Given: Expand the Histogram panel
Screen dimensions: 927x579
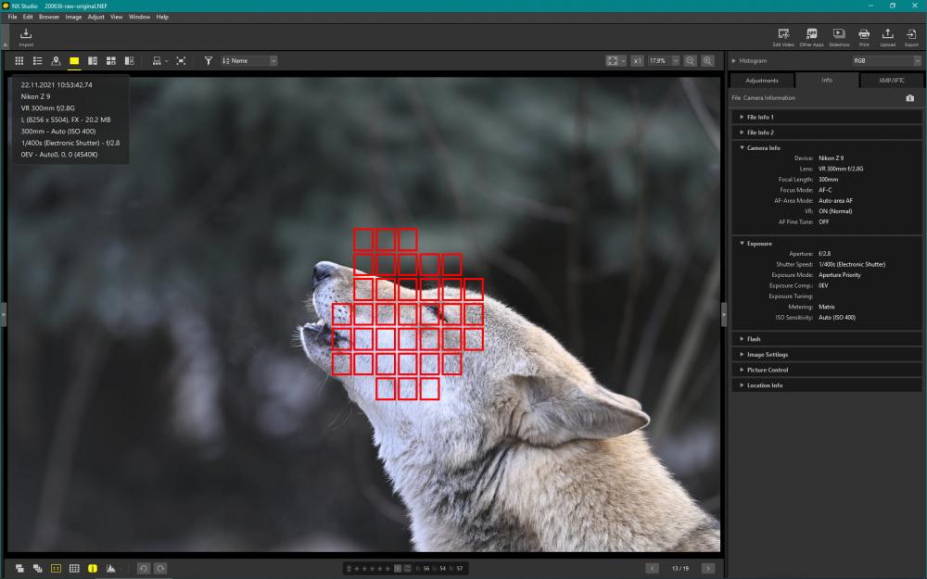Looking at the screenshot, I should (733, 61).
